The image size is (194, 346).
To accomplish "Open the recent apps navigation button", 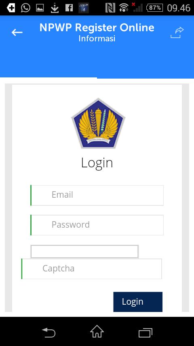I will (145, 333).
